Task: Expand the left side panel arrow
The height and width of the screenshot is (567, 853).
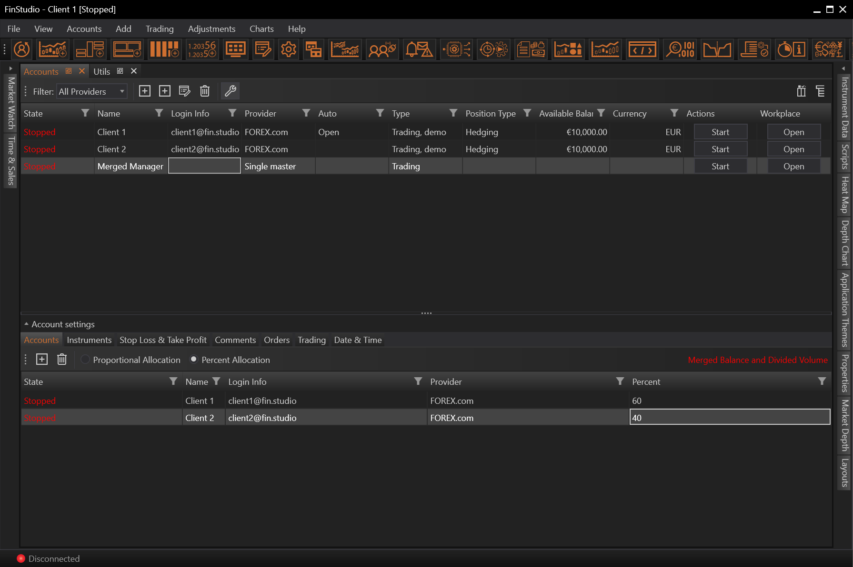Action: 10,68
